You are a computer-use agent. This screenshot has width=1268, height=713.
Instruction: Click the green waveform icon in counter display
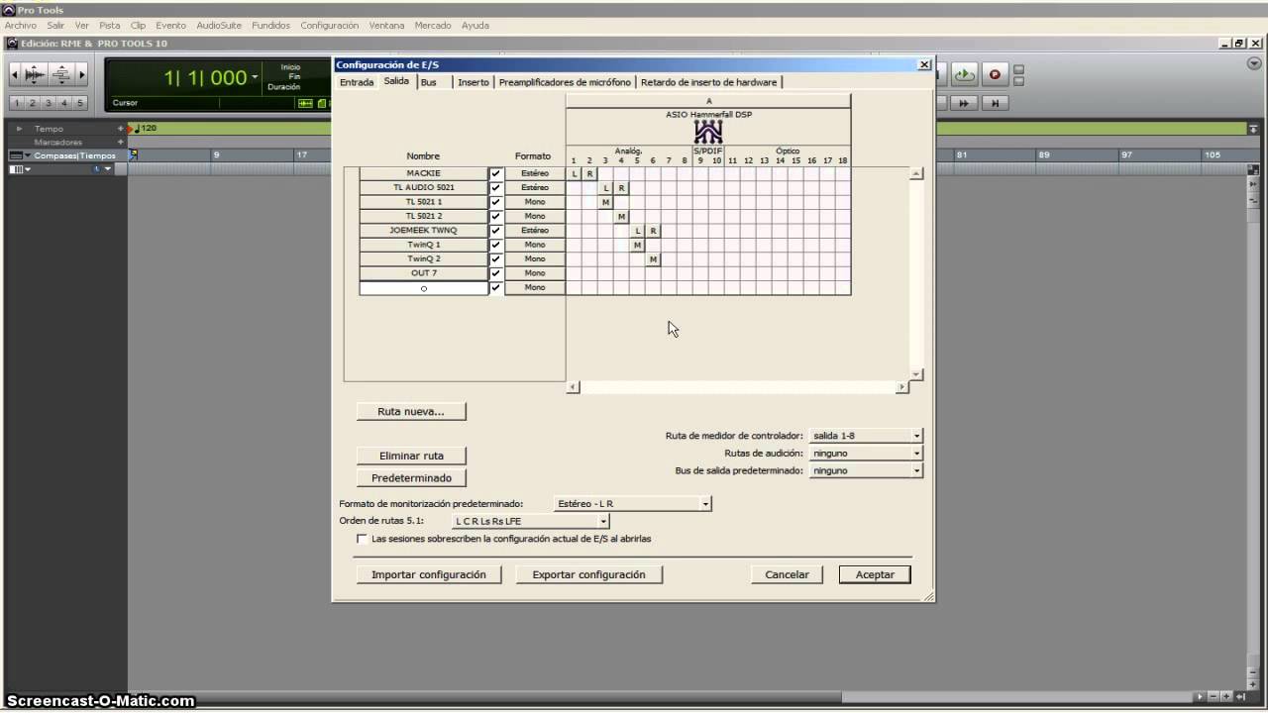[305, 103]
